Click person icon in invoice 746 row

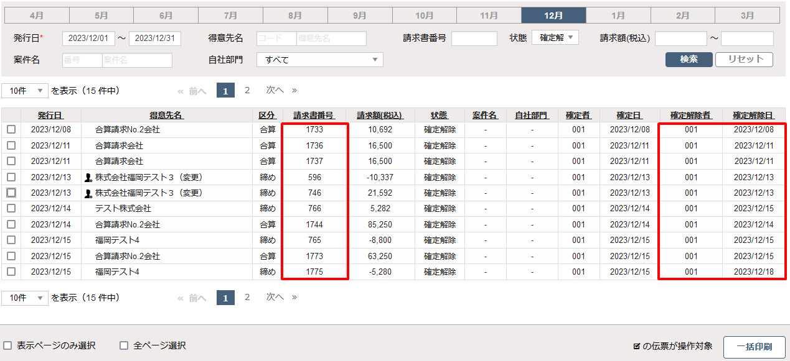(88, 193)
